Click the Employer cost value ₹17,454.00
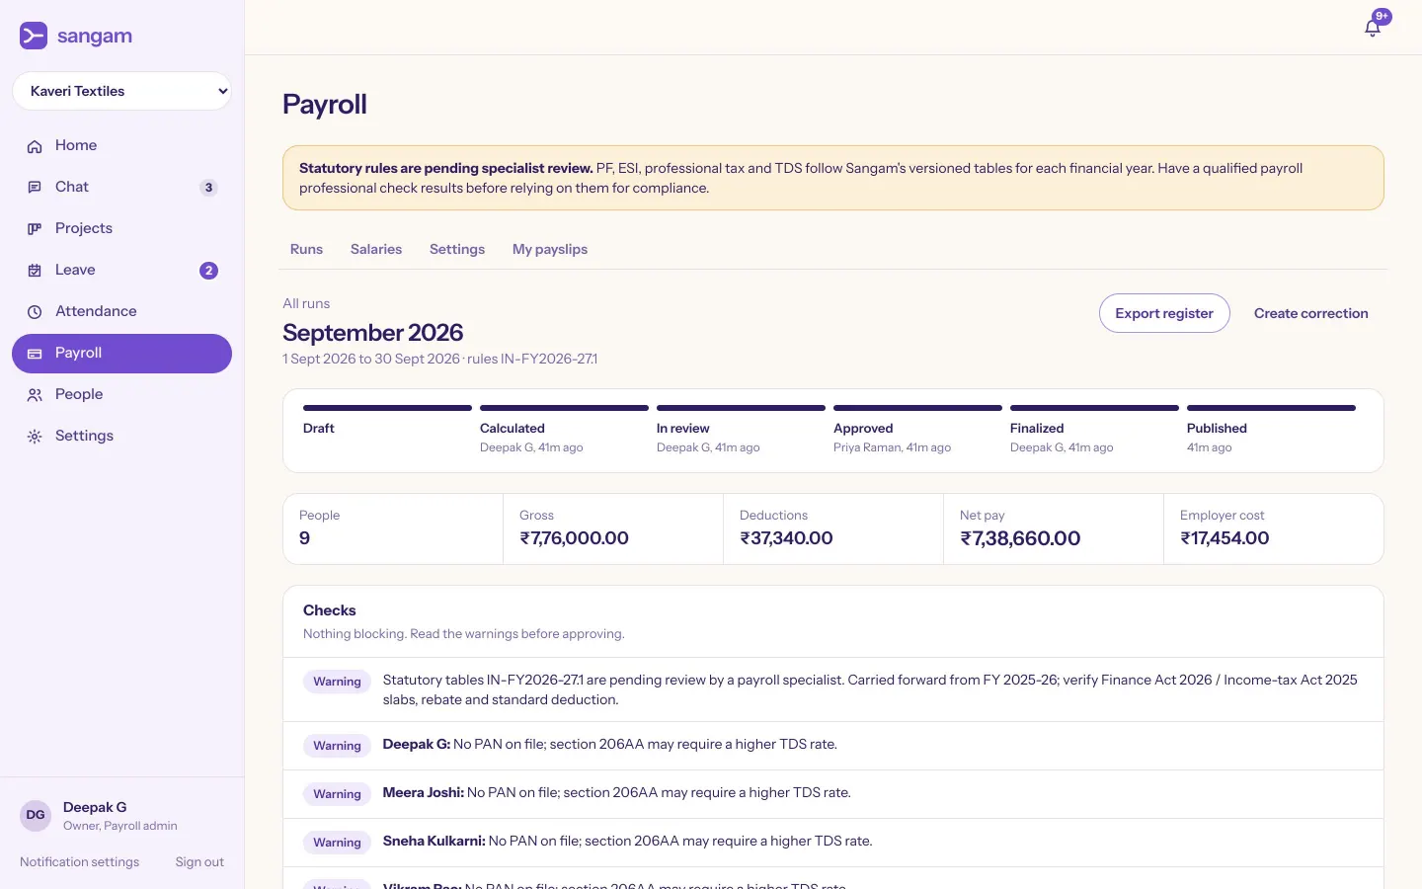Image resolution: width=1422 pixels, height=889 pixels. [x=1224, y=538]
